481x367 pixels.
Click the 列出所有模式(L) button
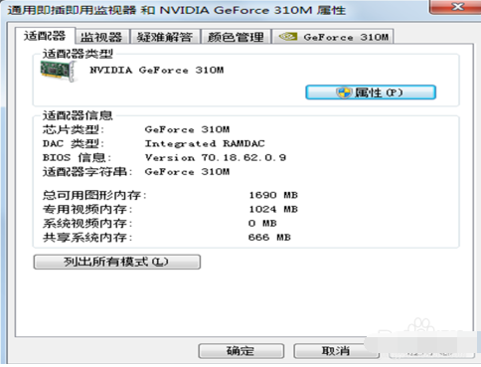117,262
